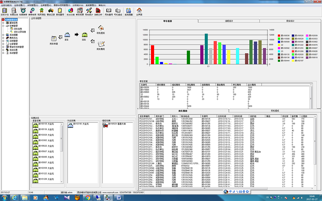Open 购买保险 from the toolbar
This screenshot has width=322, height=201.
click(x=41, y=11)
